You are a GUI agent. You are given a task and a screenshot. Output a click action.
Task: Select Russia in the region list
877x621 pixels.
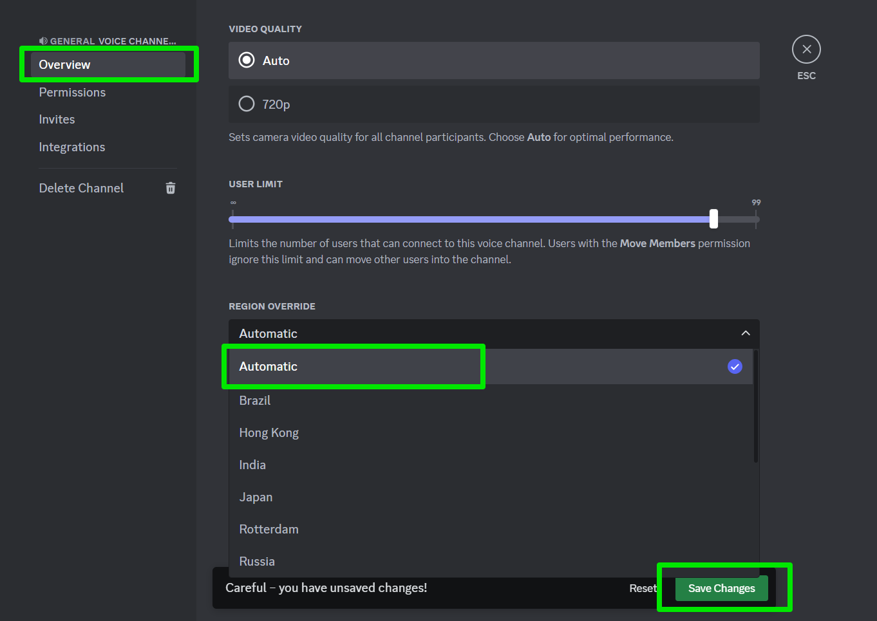pos(257,561)
